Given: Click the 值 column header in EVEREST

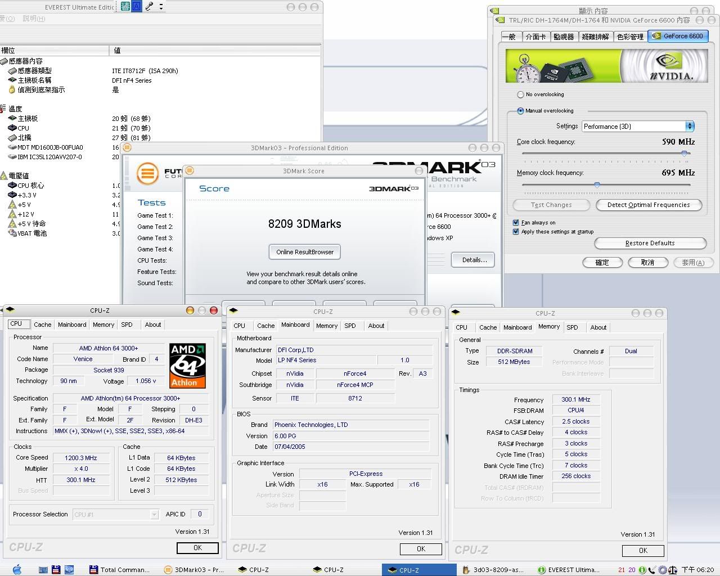Looking at the screenshot, I should pyautogui.click(x=215, y=50).
